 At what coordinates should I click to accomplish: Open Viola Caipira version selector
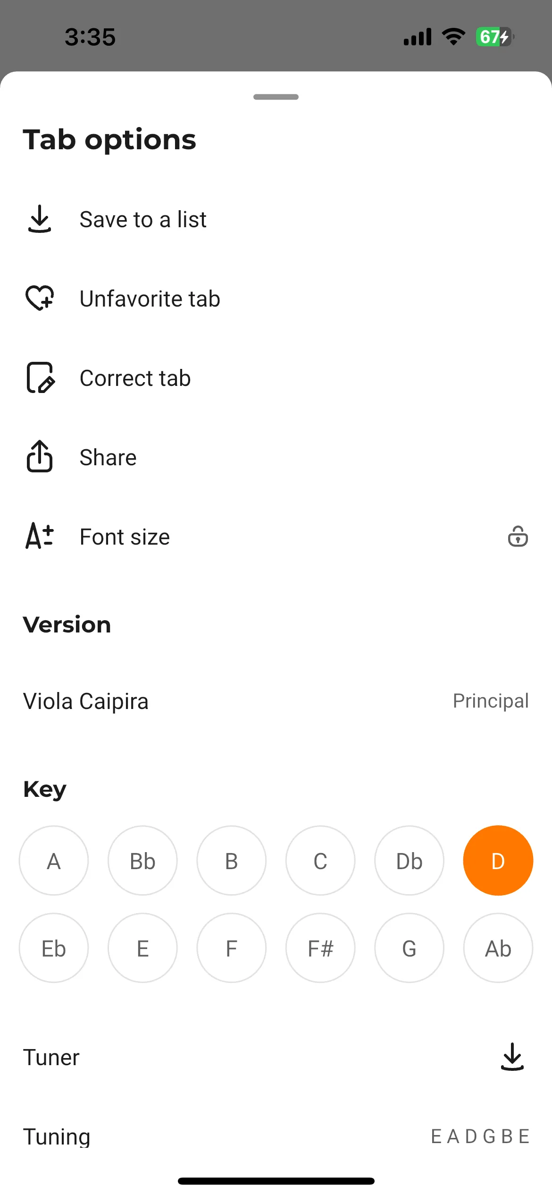click(x=276, y=701)
